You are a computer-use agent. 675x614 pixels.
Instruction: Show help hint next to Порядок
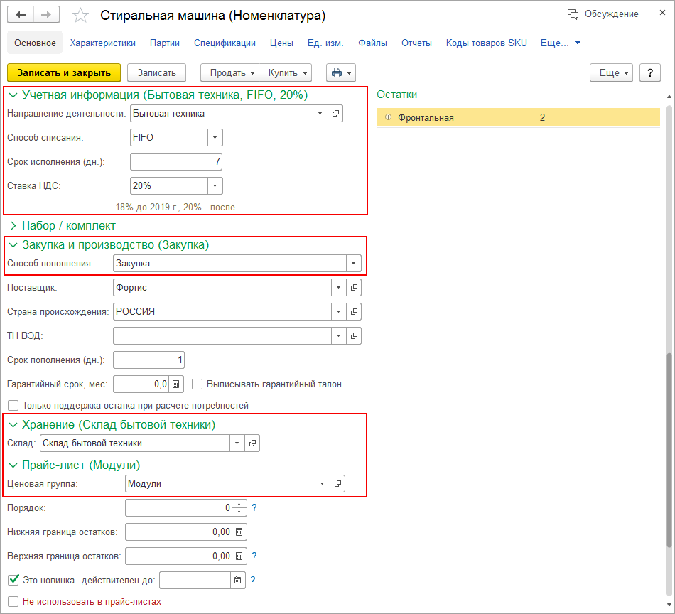(254, 508)
